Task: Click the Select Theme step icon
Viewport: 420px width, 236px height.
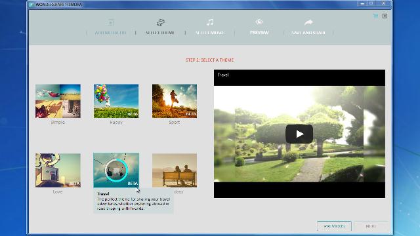Action: pos(160,22)
